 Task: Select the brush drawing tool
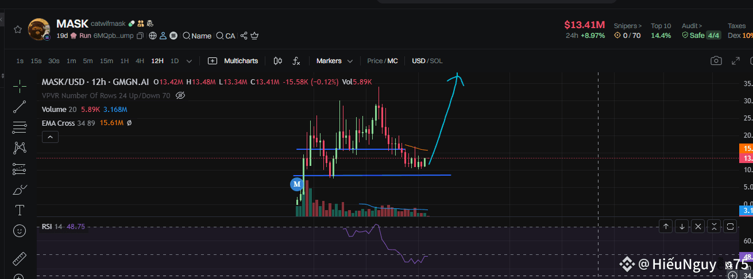20,189
